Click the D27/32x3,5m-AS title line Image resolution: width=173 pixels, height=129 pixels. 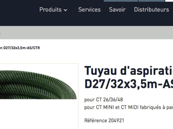128,84
